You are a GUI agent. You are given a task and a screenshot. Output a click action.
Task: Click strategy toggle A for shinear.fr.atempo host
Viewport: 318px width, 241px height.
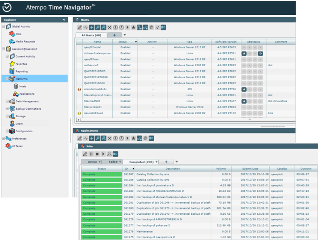coord(244,53)
